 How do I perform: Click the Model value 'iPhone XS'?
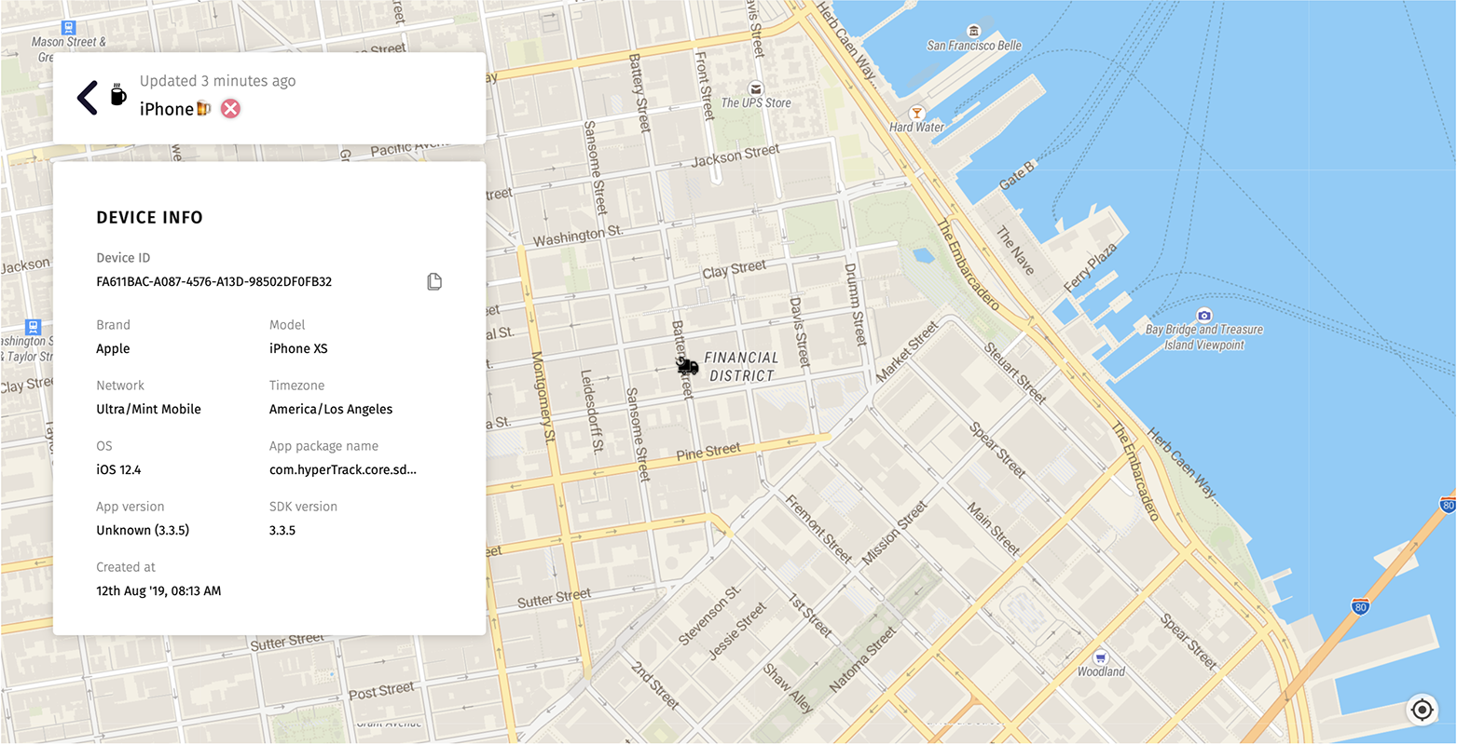click(298, 348)
